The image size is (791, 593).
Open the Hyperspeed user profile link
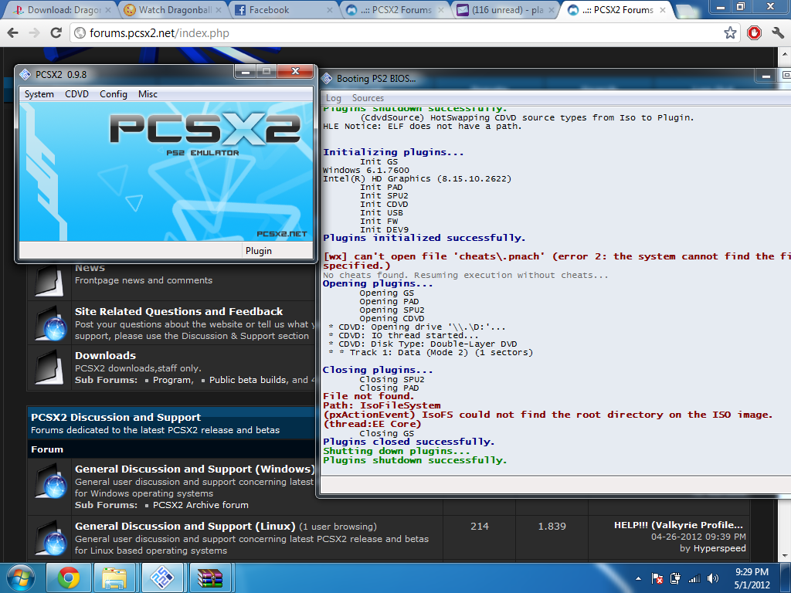coord(719,549)
